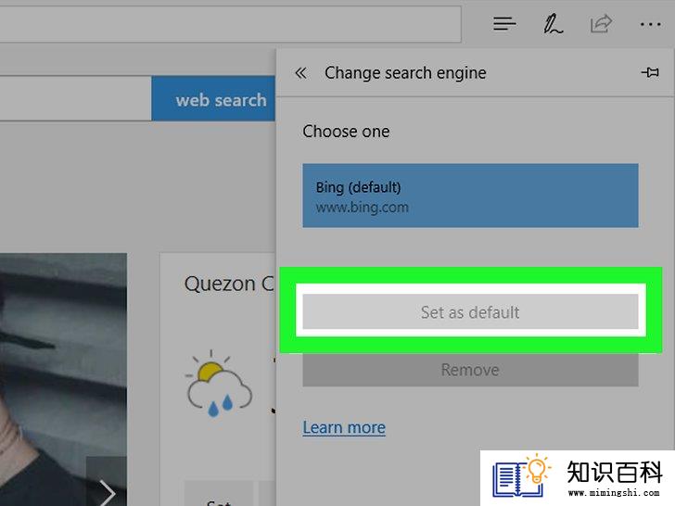Image resolution: width=675 pixels, height=506 pixels.
Task: Click the Change search engine title
Action: click(x=405, y=72)
